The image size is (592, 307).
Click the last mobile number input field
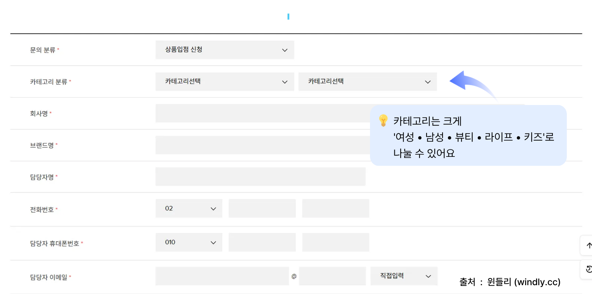(x=335, y=242)
